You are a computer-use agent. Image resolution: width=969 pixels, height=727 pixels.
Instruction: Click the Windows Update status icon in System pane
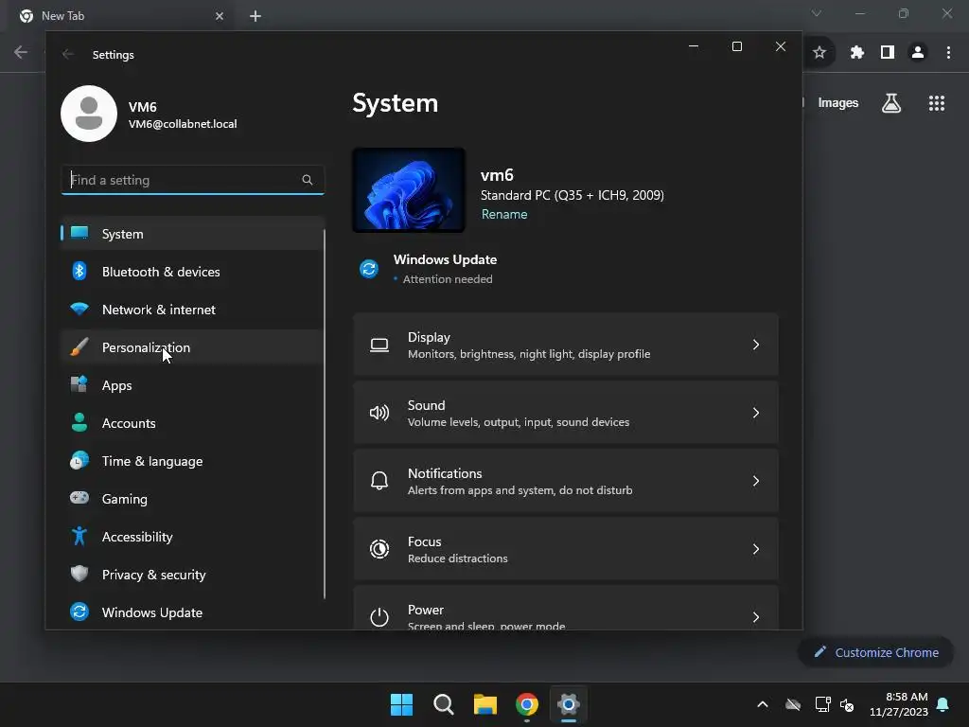[x=369, y=269]
